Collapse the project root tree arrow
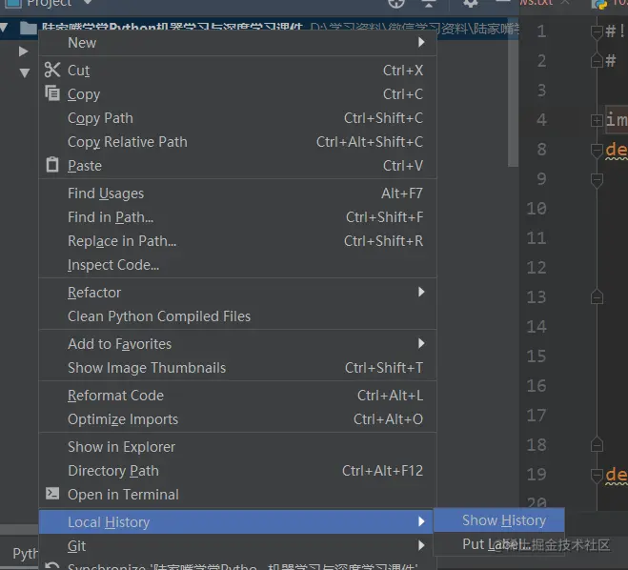Image resolution: width=628 pixels, height=570 pixels. 5,28
